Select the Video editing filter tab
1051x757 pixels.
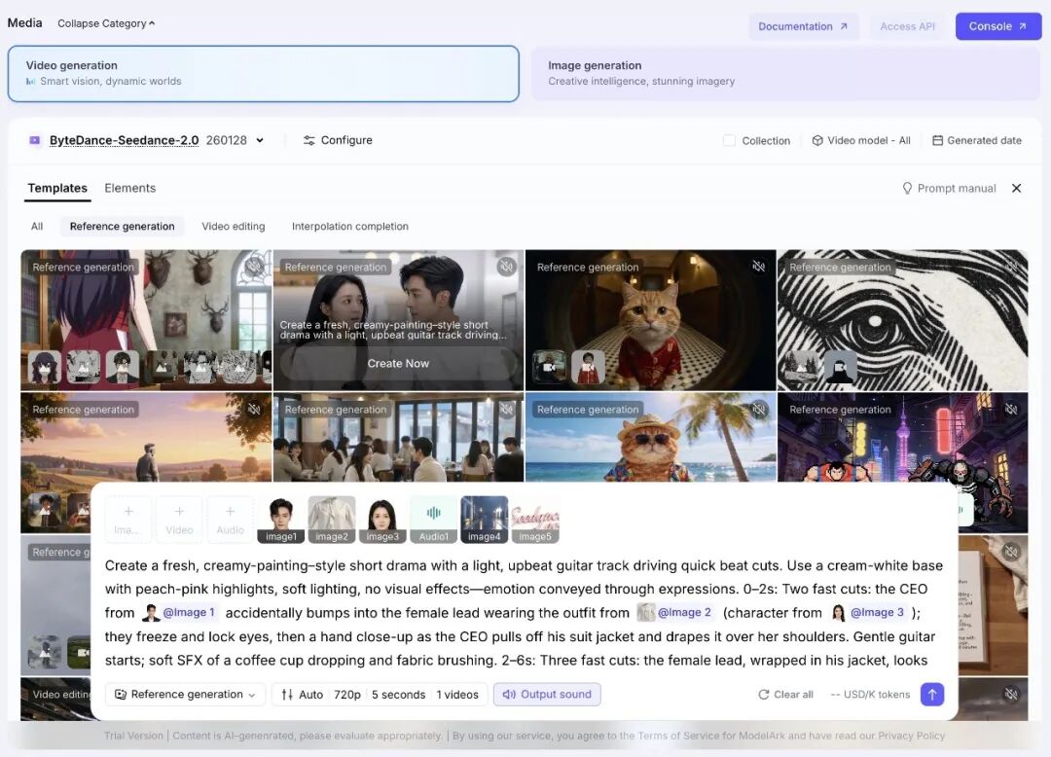click(x=233, y=227)
